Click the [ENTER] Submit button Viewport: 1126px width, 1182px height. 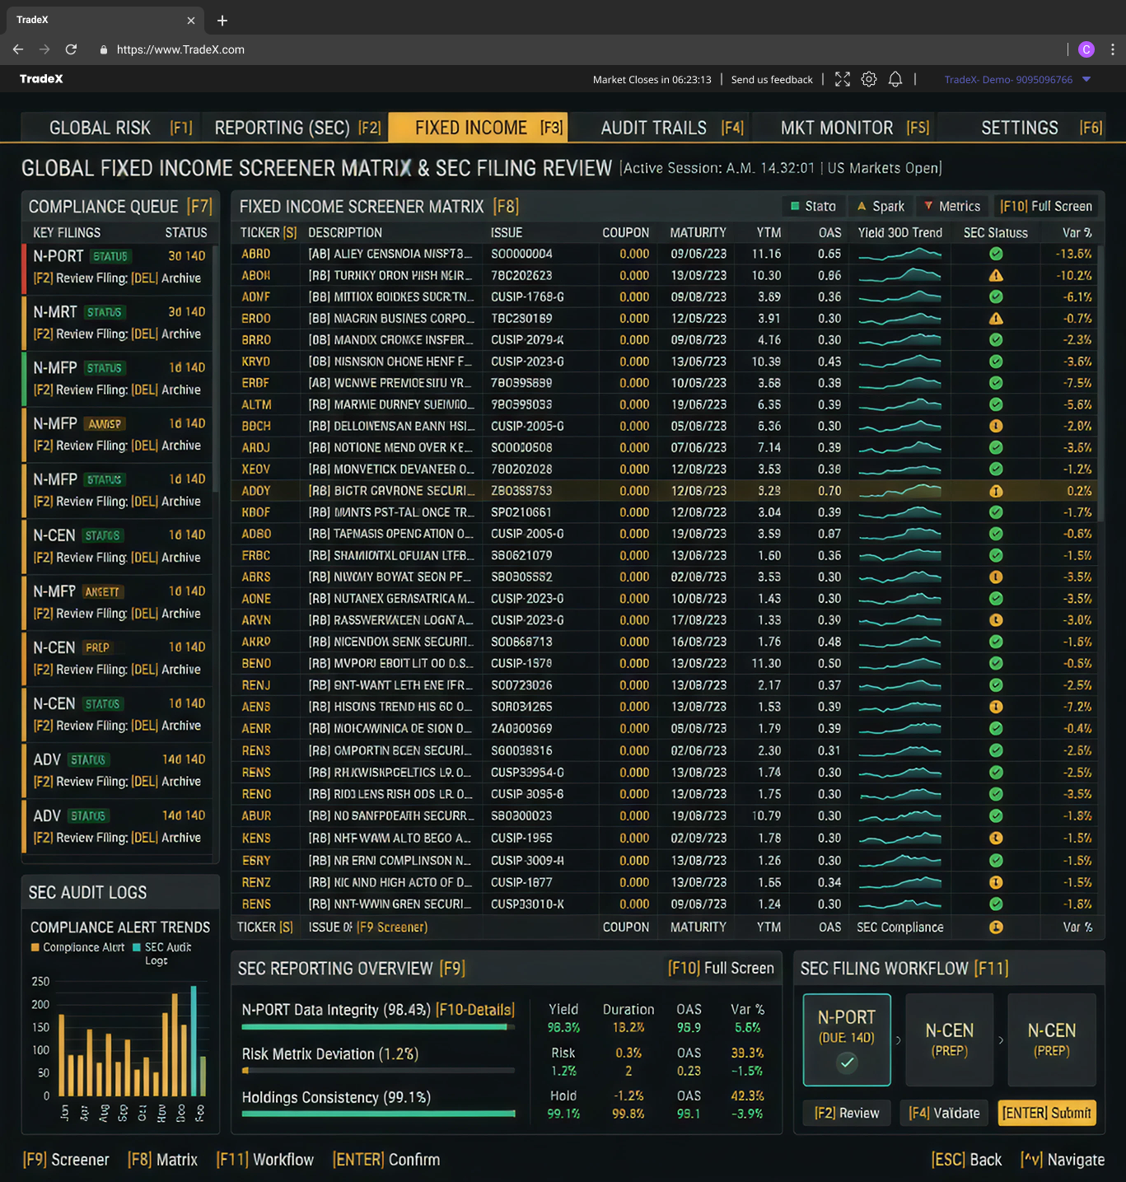[x=1047, y=1113]
